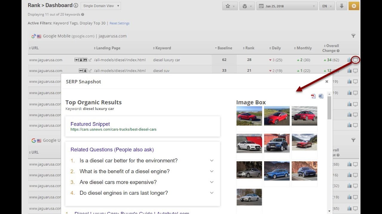Click help icon next to '20 keywords'
The width and height of the screenshot is (382, 214).
point(83,14)
